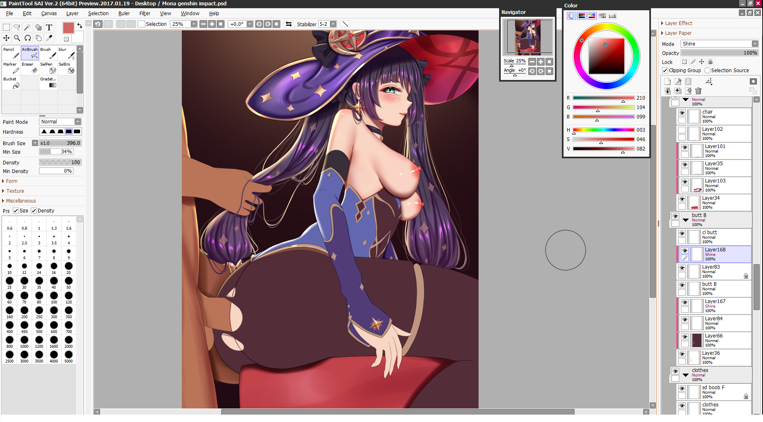Choose the Pencil brush tool
Image resolution: width=763 pixels, height=422 pixels.
11,53
